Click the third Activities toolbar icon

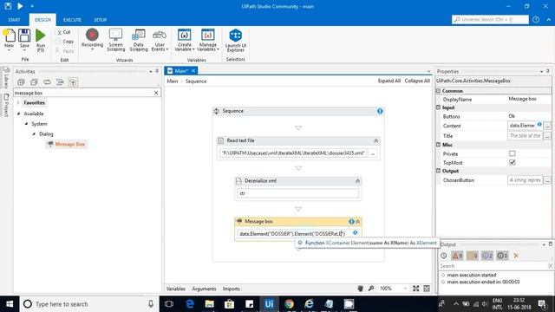[47, 82]
